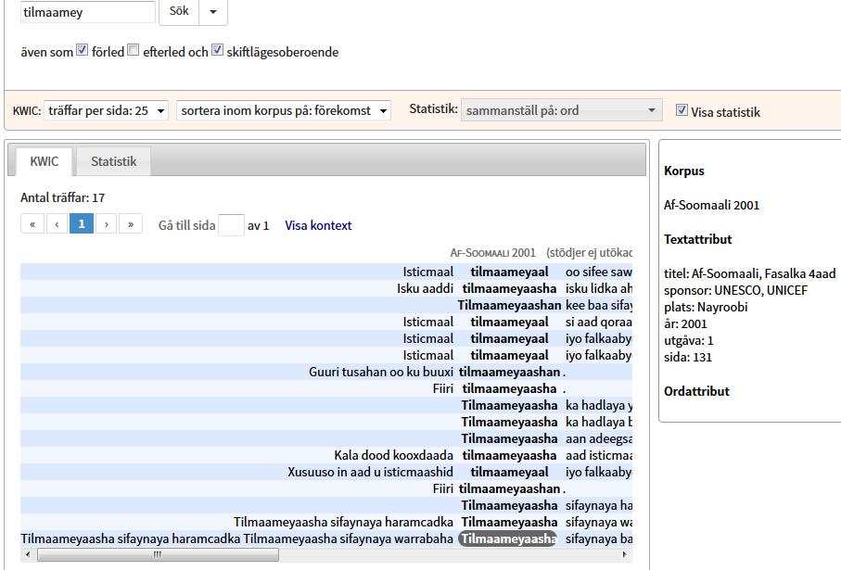Click the Visa kontext link

[318, 225]
